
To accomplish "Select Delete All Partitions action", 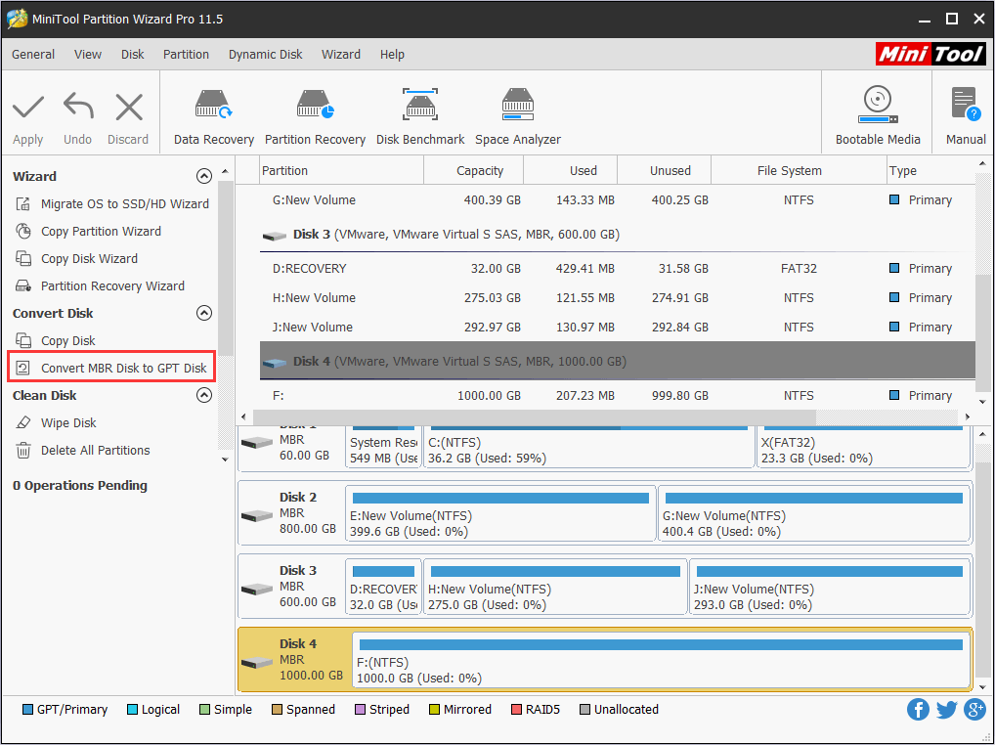I will pyautogui.click(x=82, y=450).
